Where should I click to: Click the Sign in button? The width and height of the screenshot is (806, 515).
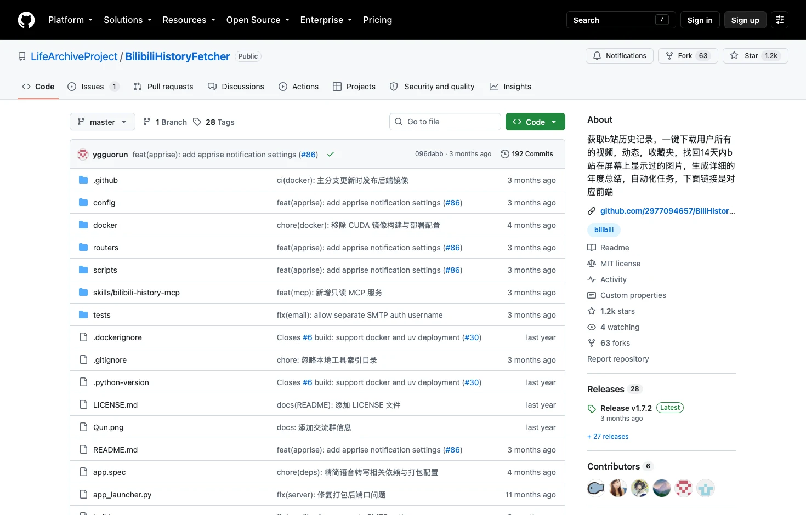pos(700,20)
